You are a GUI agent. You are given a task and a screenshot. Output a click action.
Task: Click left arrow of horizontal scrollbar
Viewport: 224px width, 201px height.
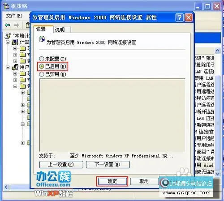pyautogui.click(x=6, y=187)
